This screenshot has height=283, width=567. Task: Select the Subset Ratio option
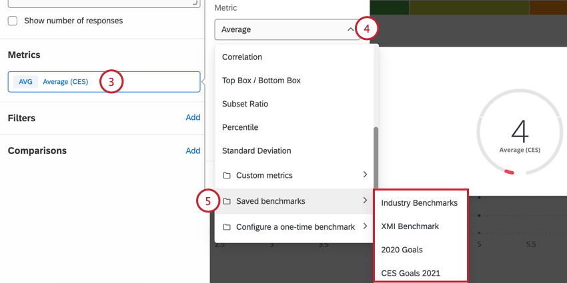point(245,104)
